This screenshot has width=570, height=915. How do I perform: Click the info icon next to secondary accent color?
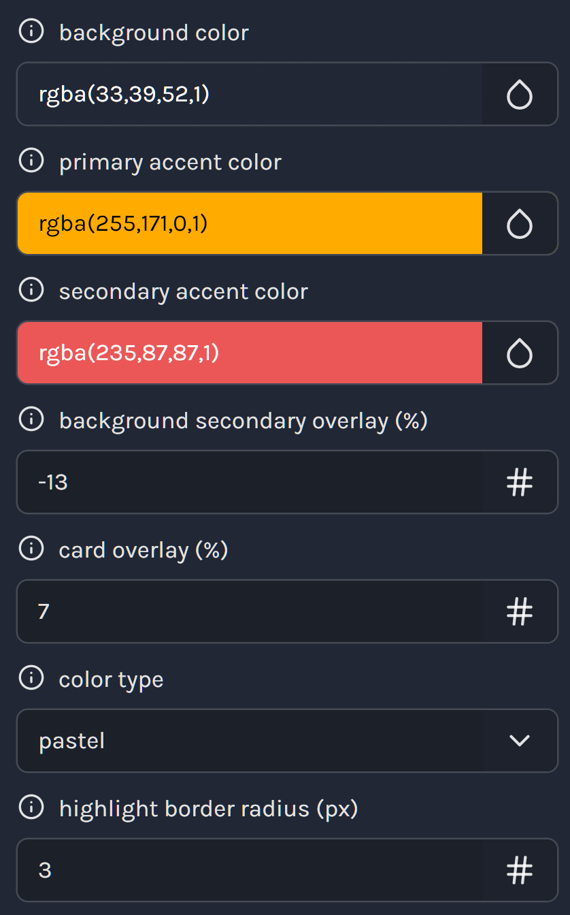click(x=31, y=289)
